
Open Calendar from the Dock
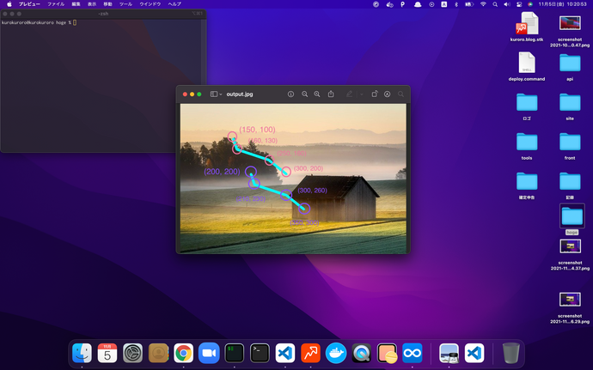click(x=107, y=353)
